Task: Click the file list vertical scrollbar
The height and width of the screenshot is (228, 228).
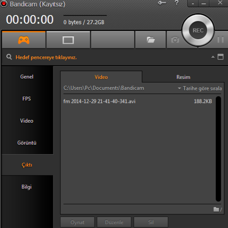Action: click(x=218, y=149)
